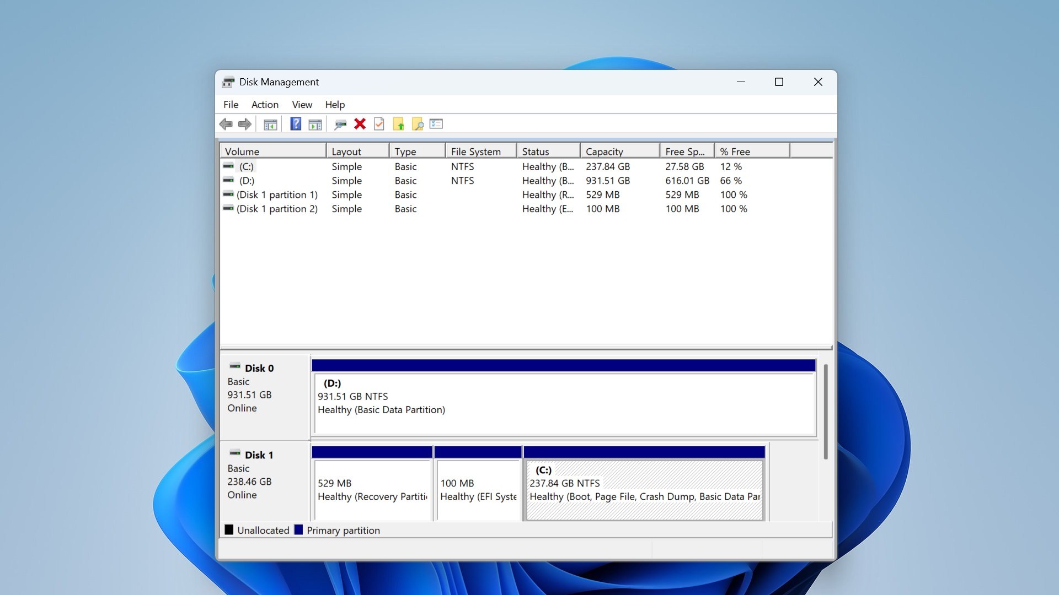Open the File menu
The image size is (1059, 595).
(x=231, y=105)
